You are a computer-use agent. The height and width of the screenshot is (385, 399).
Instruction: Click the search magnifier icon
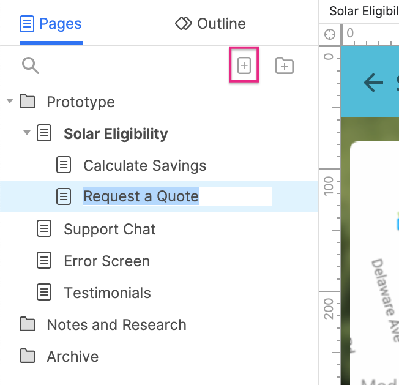(31, 65)
